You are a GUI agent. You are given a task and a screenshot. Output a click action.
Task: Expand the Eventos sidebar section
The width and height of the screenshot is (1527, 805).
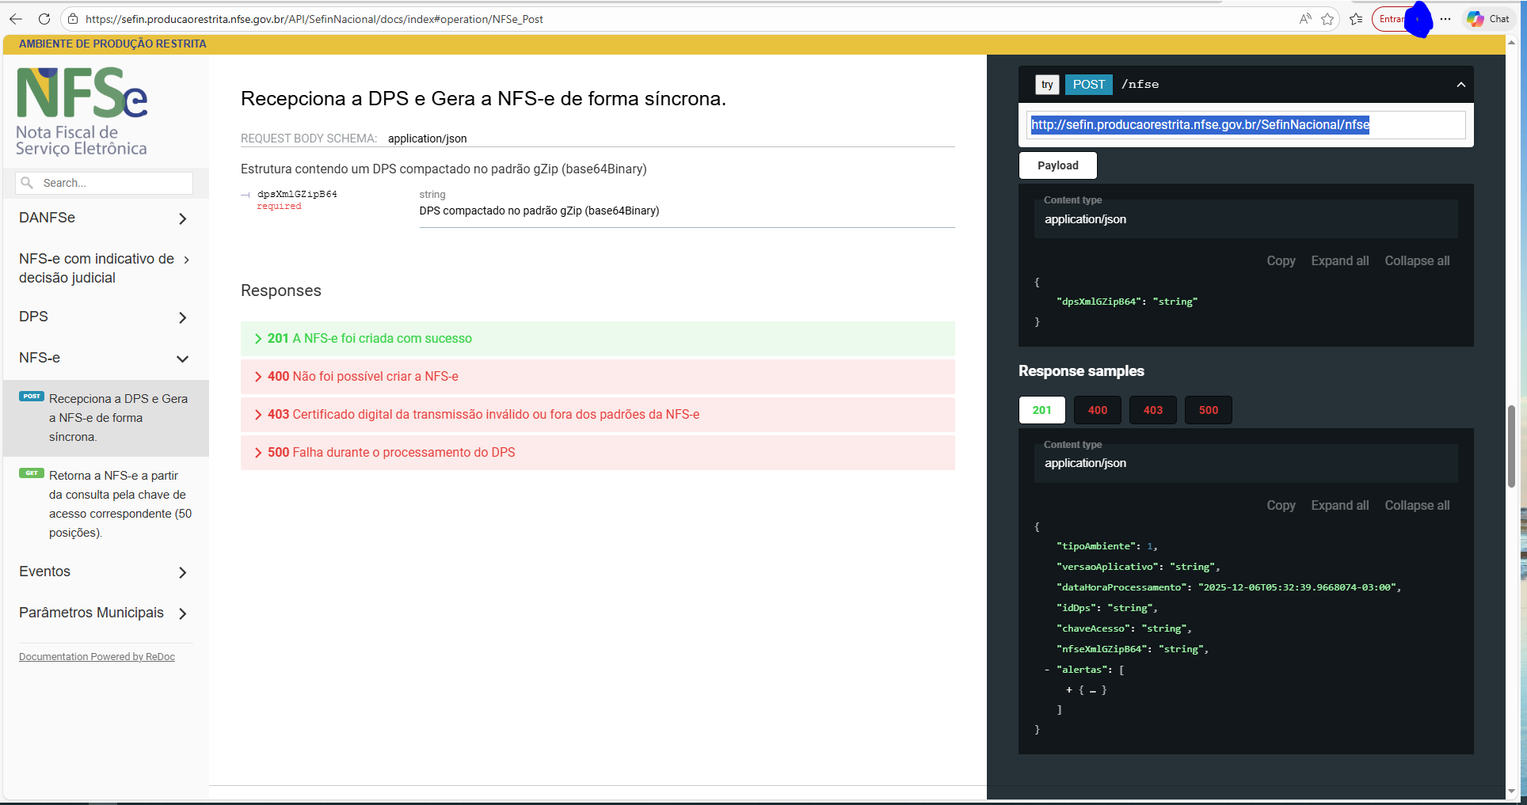pos(105,572)
